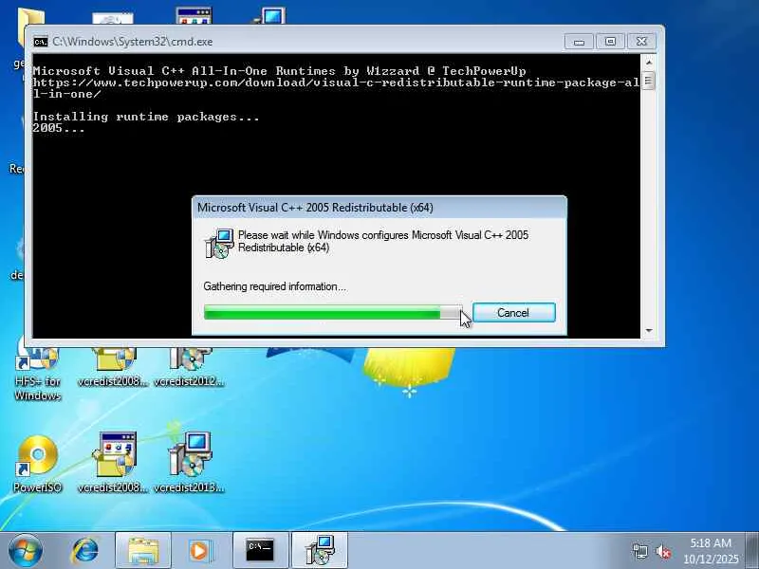This screenshot has width=759, height=569.
Task: Click the cmd.exe scrollbar up arrow
Action: pos(649,63)
